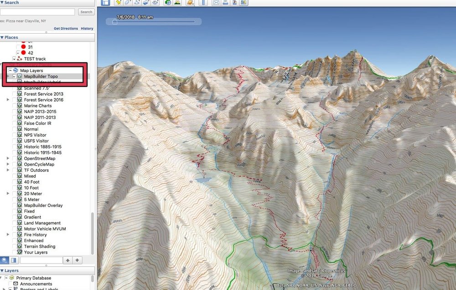Expand the Fire History layer node

click(8, 234)
